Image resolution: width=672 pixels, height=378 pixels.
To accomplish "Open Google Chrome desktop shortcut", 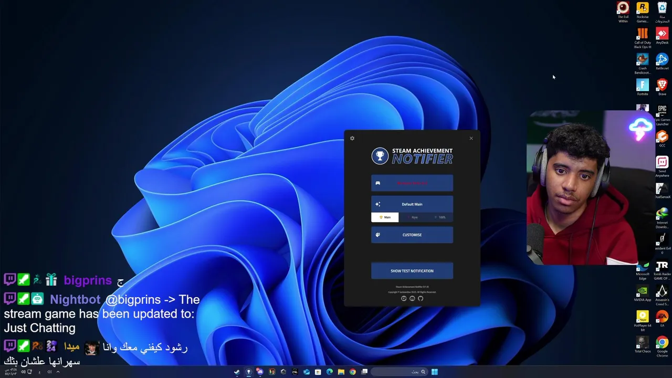I will 662,347.
